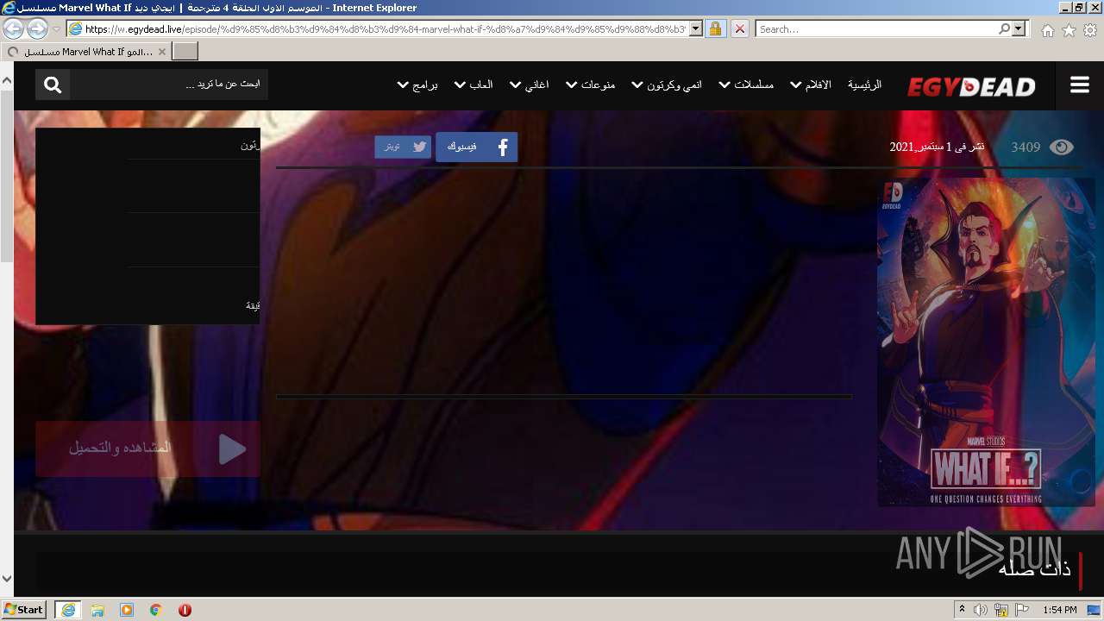Click the magnifier search icon on the site

click(53, 85)
